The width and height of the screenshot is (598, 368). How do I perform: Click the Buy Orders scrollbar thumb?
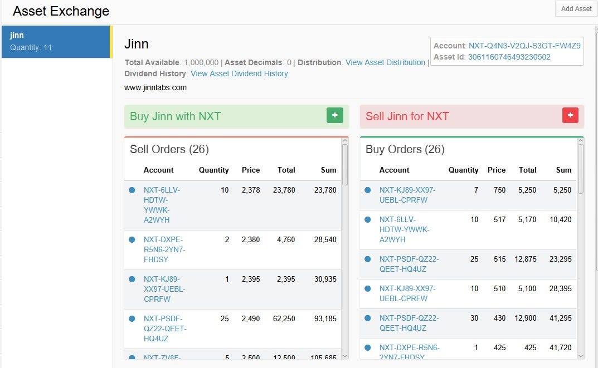581,169
